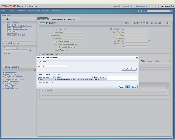Open the Help menu
The width and height of the screenshot is (175, 140).
150,6
